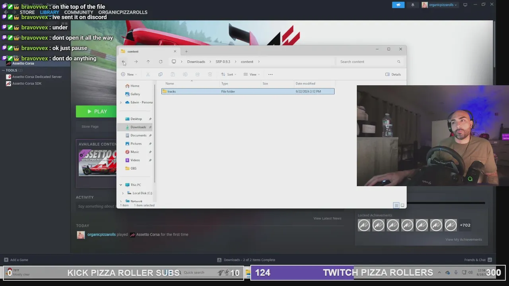Select Pictures in Explorer sidebar
Viewport: 509px width, 286px height.
136,144
